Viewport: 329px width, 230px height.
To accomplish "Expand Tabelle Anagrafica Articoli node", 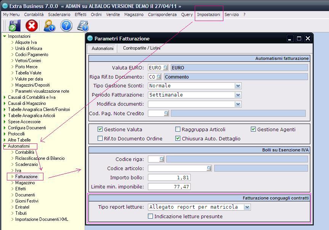I will point(5,116).
